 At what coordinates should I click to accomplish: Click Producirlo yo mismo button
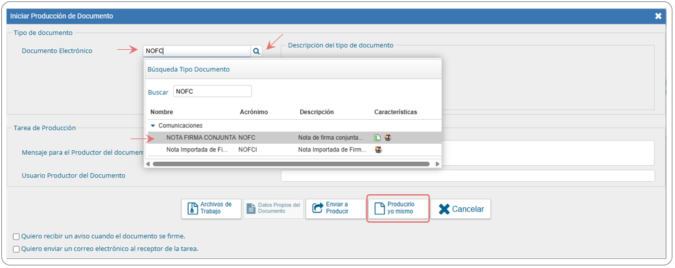(x=398, y=209)
